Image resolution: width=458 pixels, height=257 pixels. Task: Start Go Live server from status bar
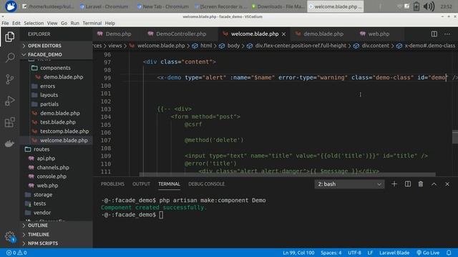(428, 253)
